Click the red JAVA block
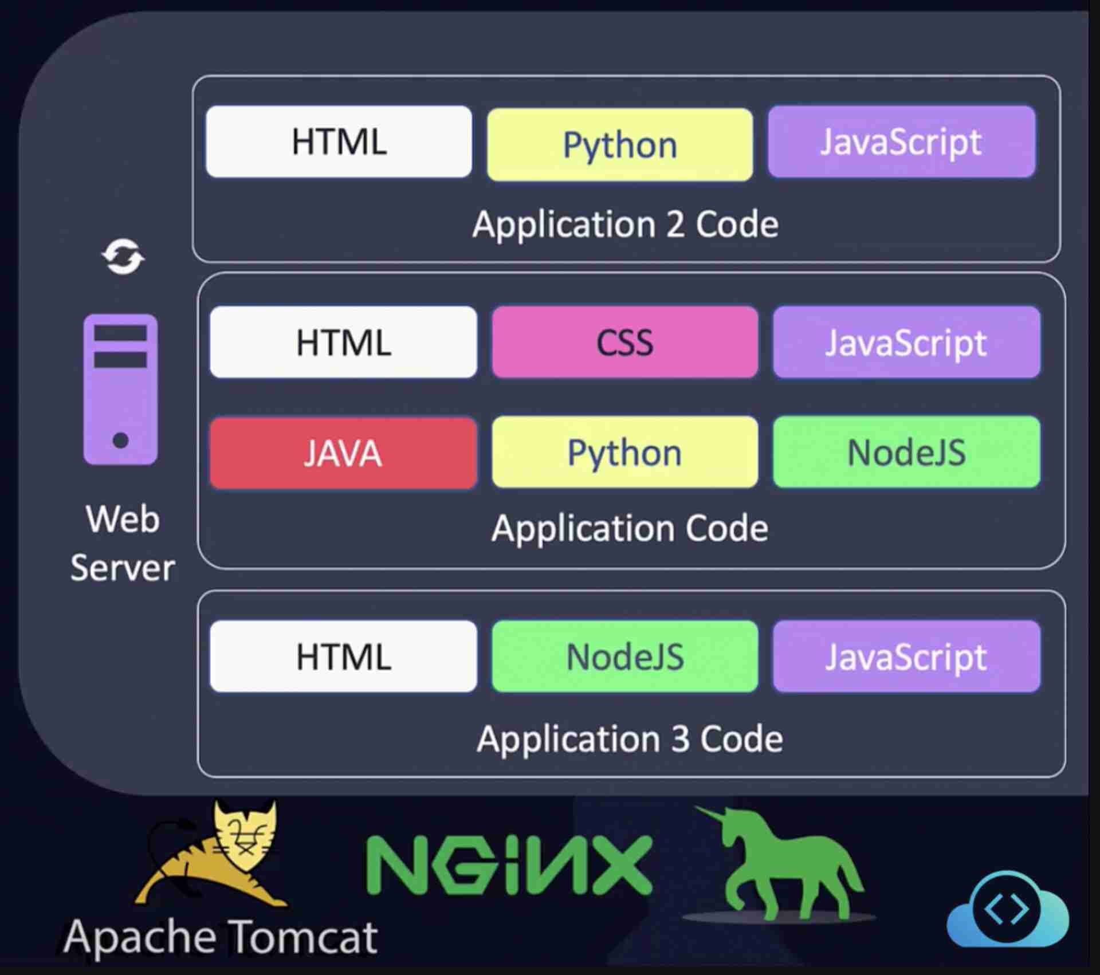The width and height of the screenshot is (1100, 975). click(343, 453)
